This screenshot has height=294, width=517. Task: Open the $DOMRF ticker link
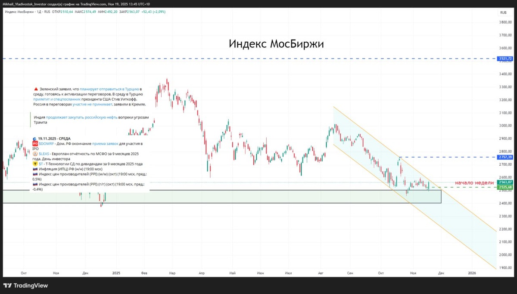coord(46,144)
